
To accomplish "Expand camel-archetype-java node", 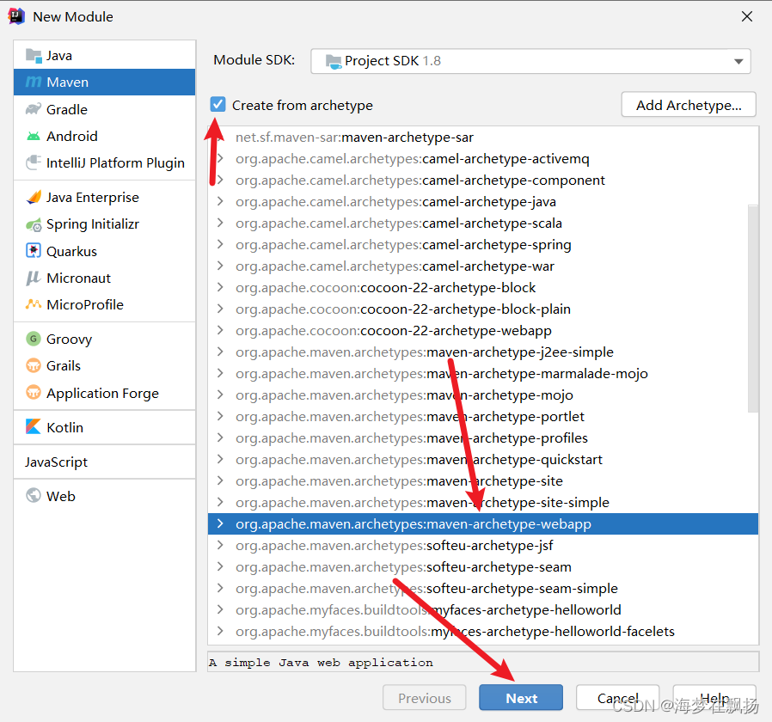I will coord(220,201).
